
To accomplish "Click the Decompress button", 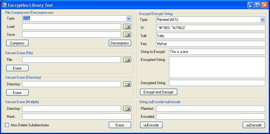I will point(120,43).
